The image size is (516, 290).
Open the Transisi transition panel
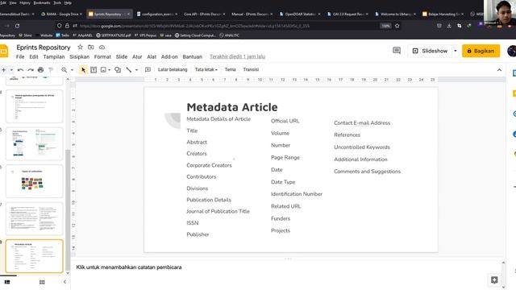(x=251, y=70)
